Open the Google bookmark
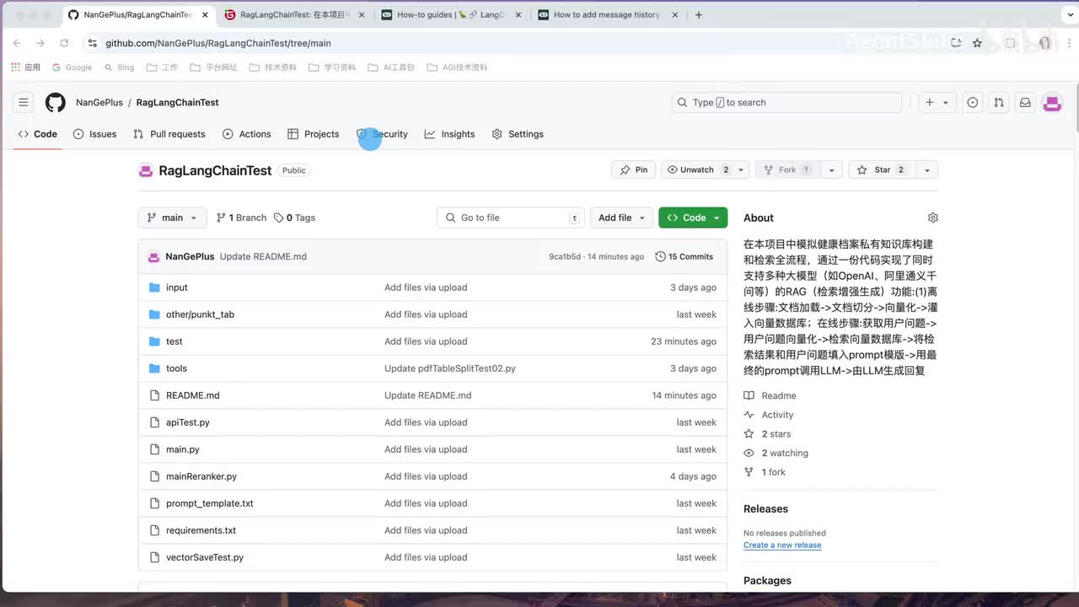The image size is (1079, 607). point(72,67)
